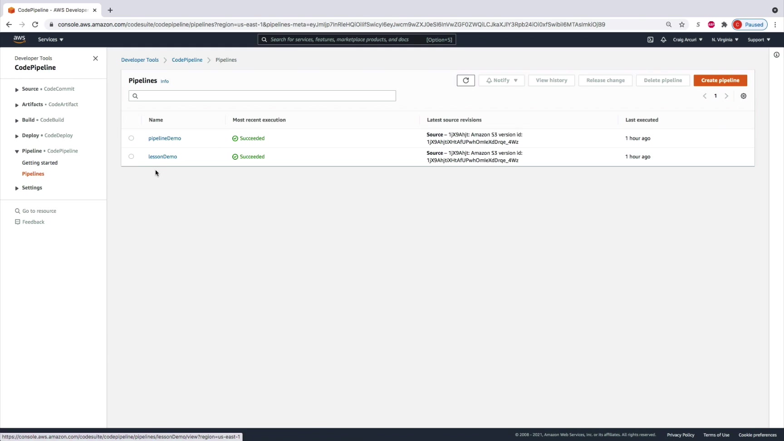This screenshot has width=784, height=441.
Task: Open Privacy Policy footer link
Action: pyautogui.click(x=681, y=435)
